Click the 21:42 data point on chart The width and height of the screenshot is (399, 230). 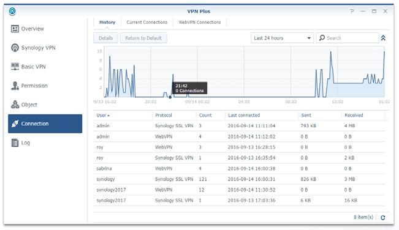(170, 97)
